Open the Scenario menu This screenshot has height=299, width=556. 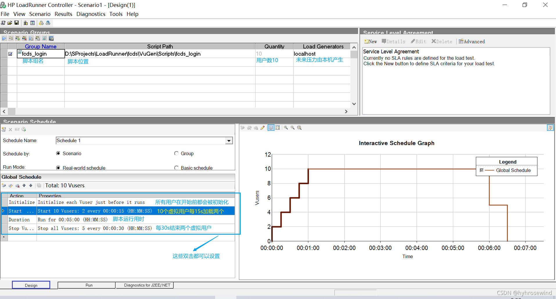tap(40, 14)
